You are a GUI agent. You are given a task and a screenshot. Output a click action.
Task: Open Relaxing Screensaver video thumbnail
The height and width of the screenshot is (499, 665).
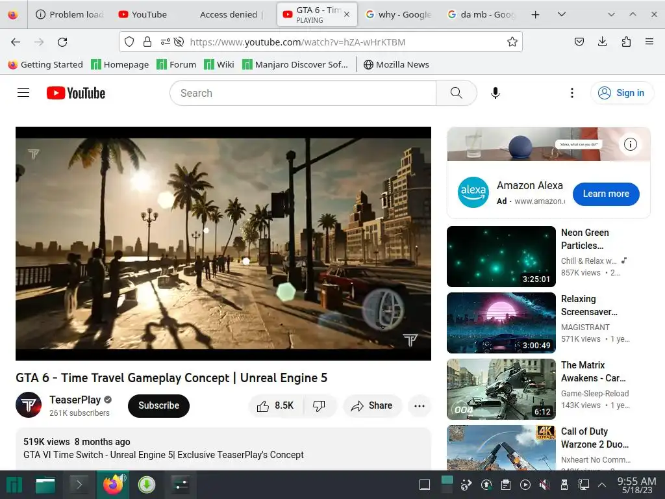501,323
